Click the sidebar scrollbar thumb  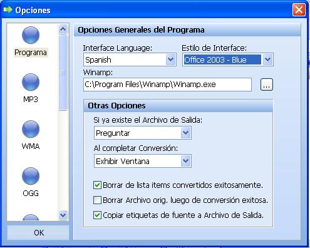[63, 72]
